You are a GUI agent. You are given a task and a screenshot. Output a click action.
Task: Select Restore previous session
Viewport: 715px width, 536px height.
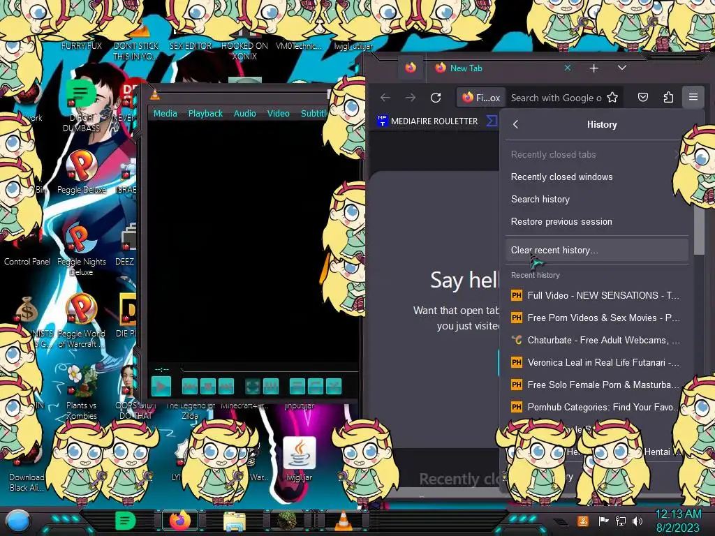pyautogui.click(x=597, y=221)
